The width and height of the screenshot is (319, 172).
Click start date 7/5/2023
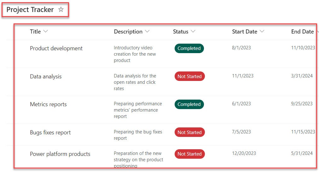tap(241, 132)
